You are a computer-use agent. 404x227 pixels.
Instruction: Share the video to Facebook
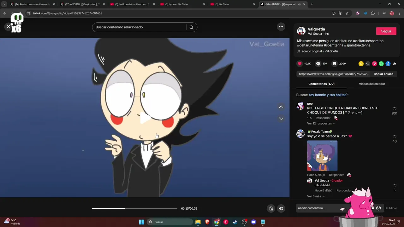point(388,64)
